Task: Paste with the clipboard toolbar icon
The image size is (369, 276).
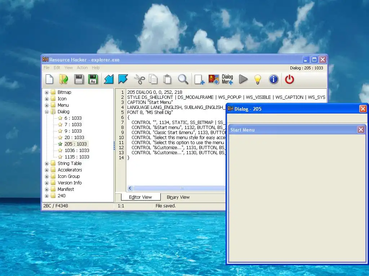Action: pyautogui.click(x=167, y=79)
